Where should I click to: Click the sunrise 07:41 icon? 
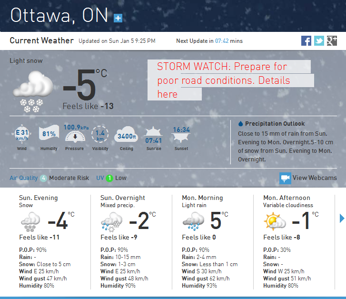pos(154,135)
